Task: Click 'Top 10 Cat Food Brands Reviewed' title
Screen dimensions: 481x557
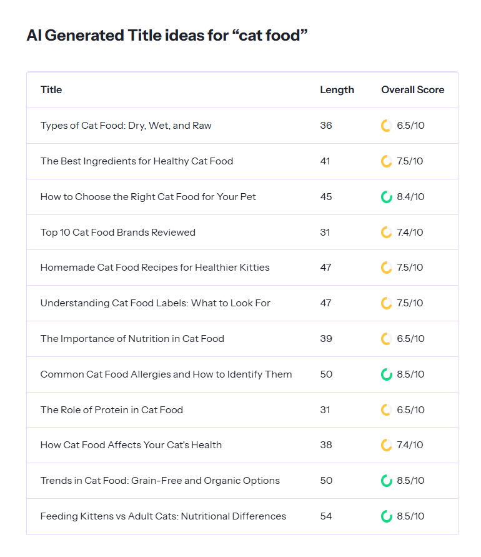Action: coord(118,233)
